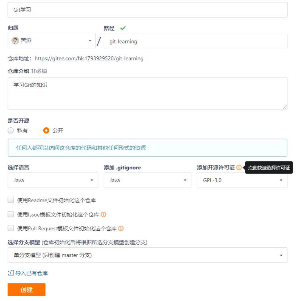303x301 pixels.
Task: Open the 归属 owner dropdown showing 苦酒
Action: (x=52, y=40)
